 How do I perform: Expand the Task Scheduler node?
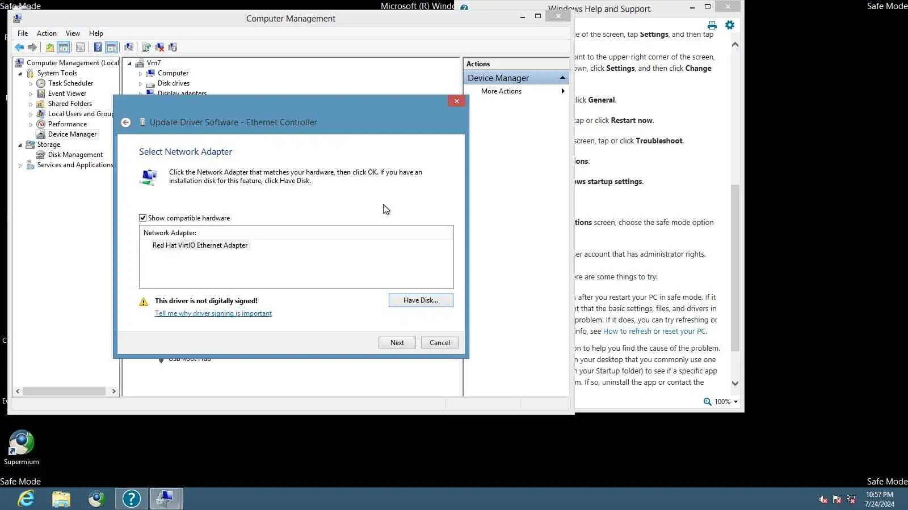(31, 84)
